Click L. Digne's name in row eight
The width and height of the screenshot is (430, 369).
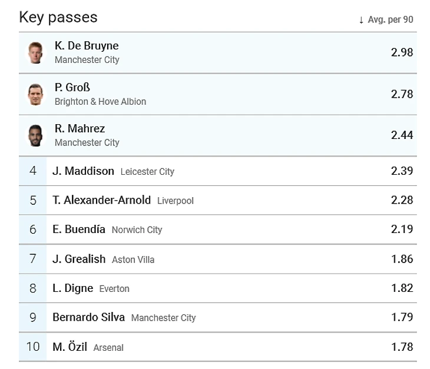coord(72,288)
